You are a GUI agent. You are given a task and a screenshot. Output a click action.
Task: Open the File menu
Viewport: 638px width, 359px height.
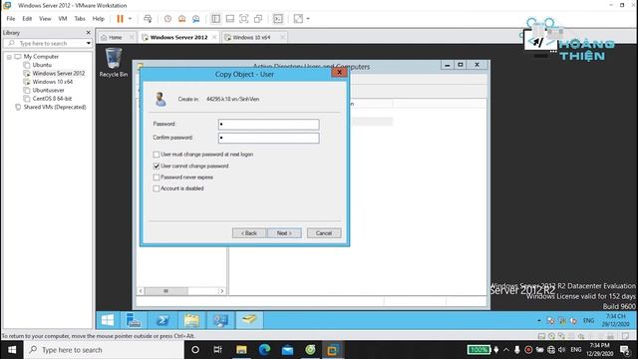pyautogui.click(x=11, y=19)
